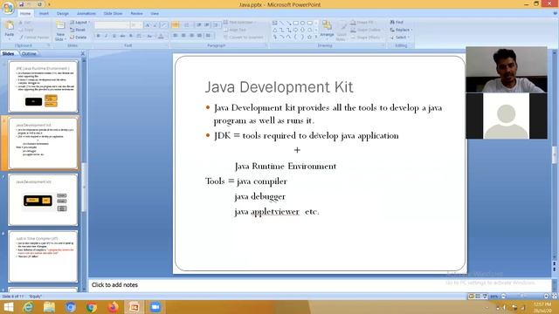Click the zoom in plus button
The height and width of the screenshot is (314, 559).
[546, 297]
